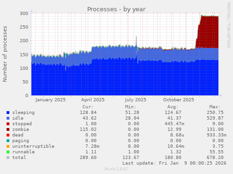Click the paging legend color swatch

tap(8, 141)
